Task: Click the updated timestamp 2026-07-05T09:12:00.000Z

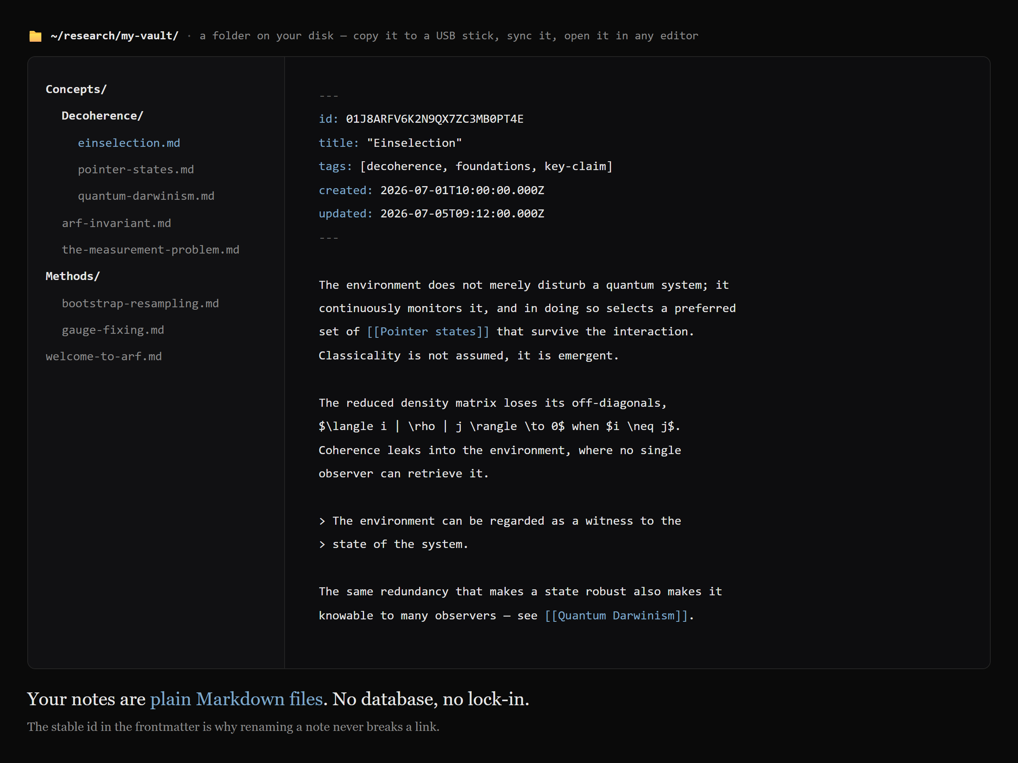Action: (x=462, y=214)
